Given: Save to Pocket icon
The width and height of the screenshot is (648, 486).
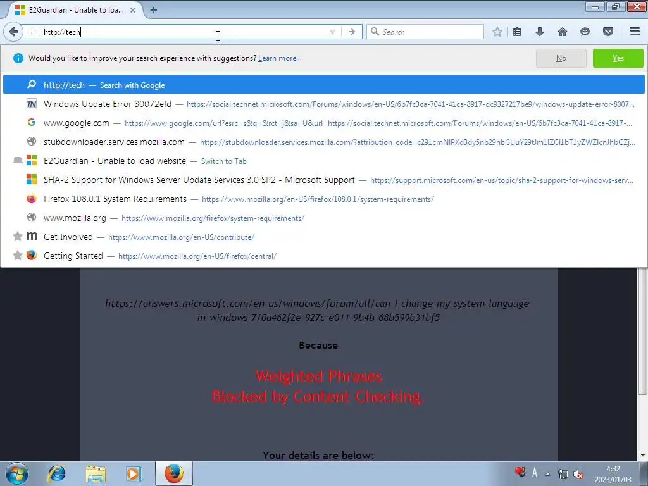Looking at the screenshot, I should 608,32.
